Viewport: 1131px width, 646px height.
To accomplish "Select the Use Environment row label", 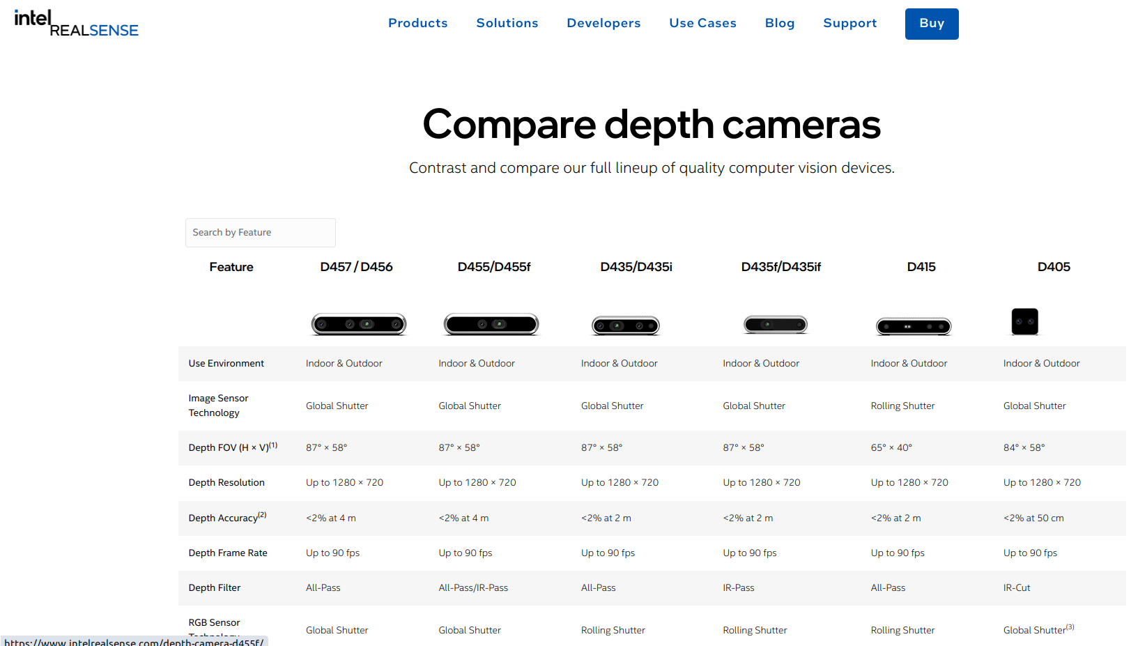I will 226,364.
